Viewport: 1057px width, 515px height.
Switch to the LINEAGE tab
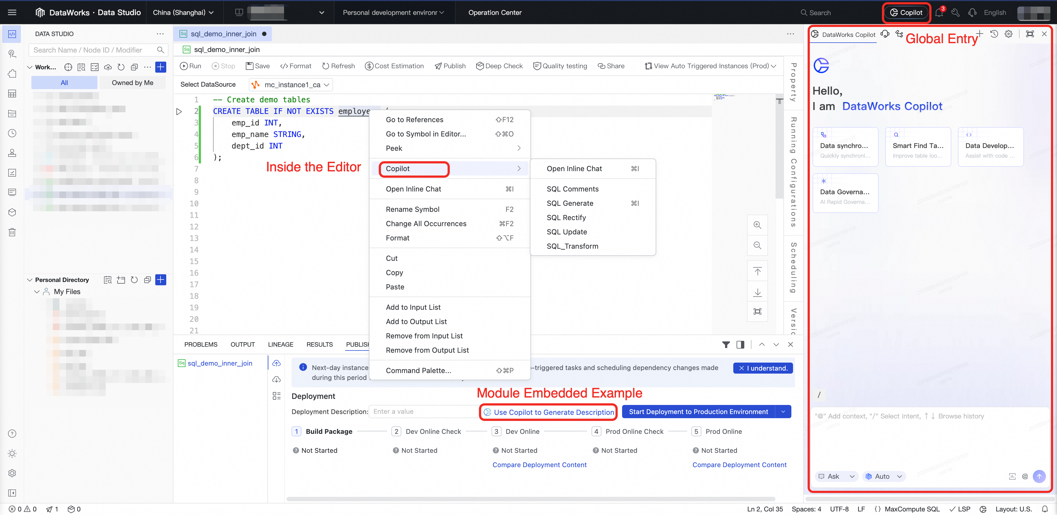[x=280, y=344]
